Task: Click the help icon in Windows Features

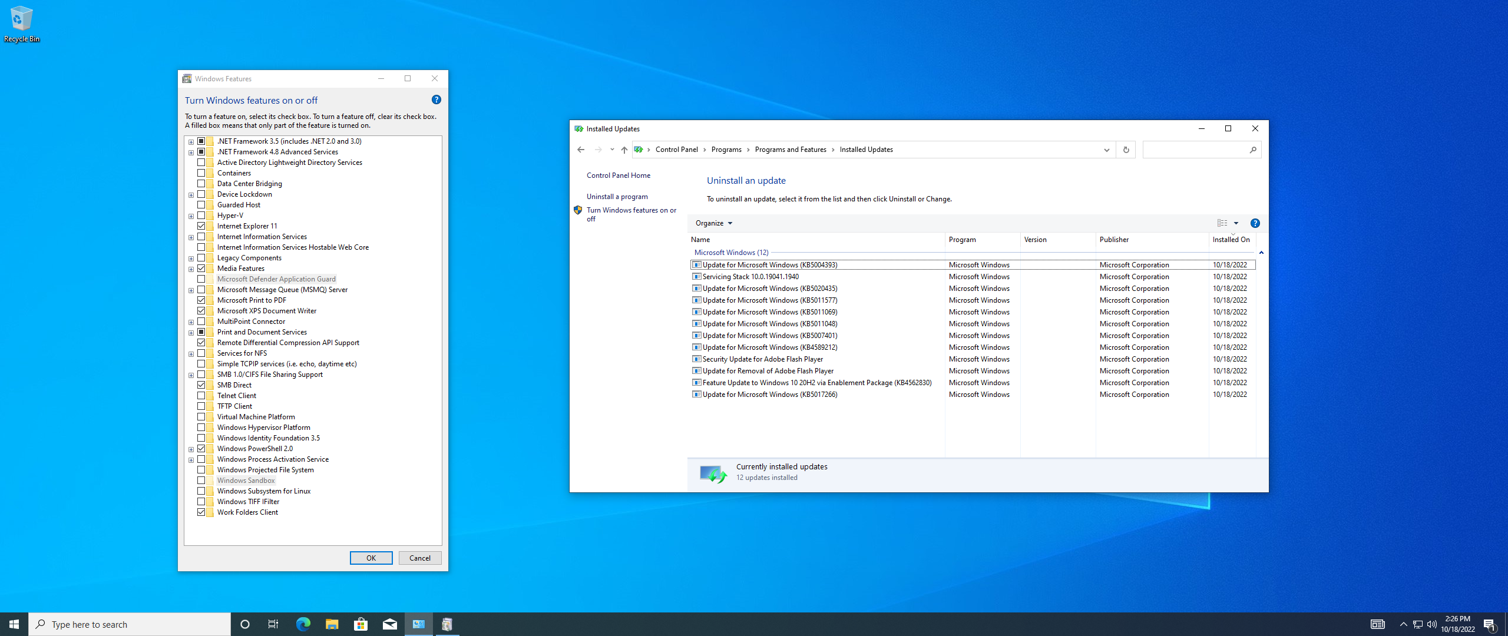Action: 436,100
